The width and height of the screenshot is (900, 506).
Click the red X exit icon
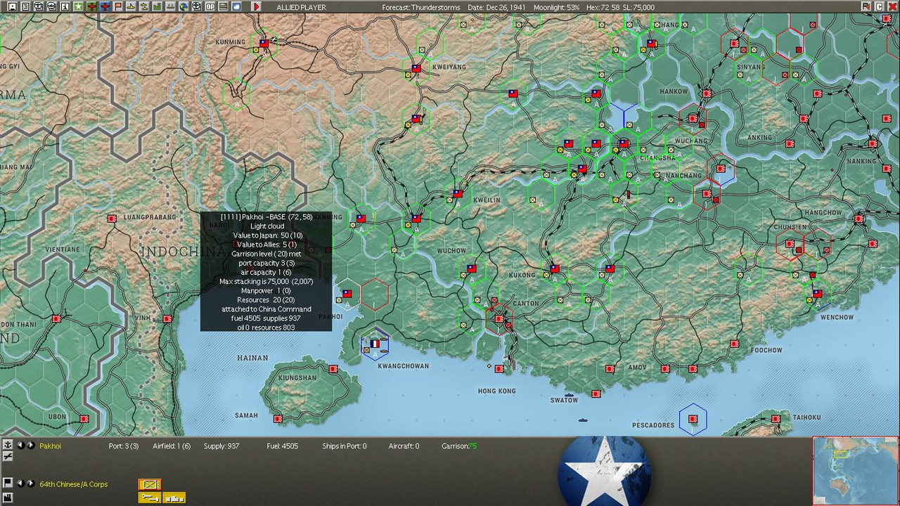pos(893,7)
